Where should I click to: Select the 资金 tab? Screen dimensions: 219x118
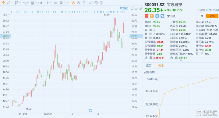point(161,66)
